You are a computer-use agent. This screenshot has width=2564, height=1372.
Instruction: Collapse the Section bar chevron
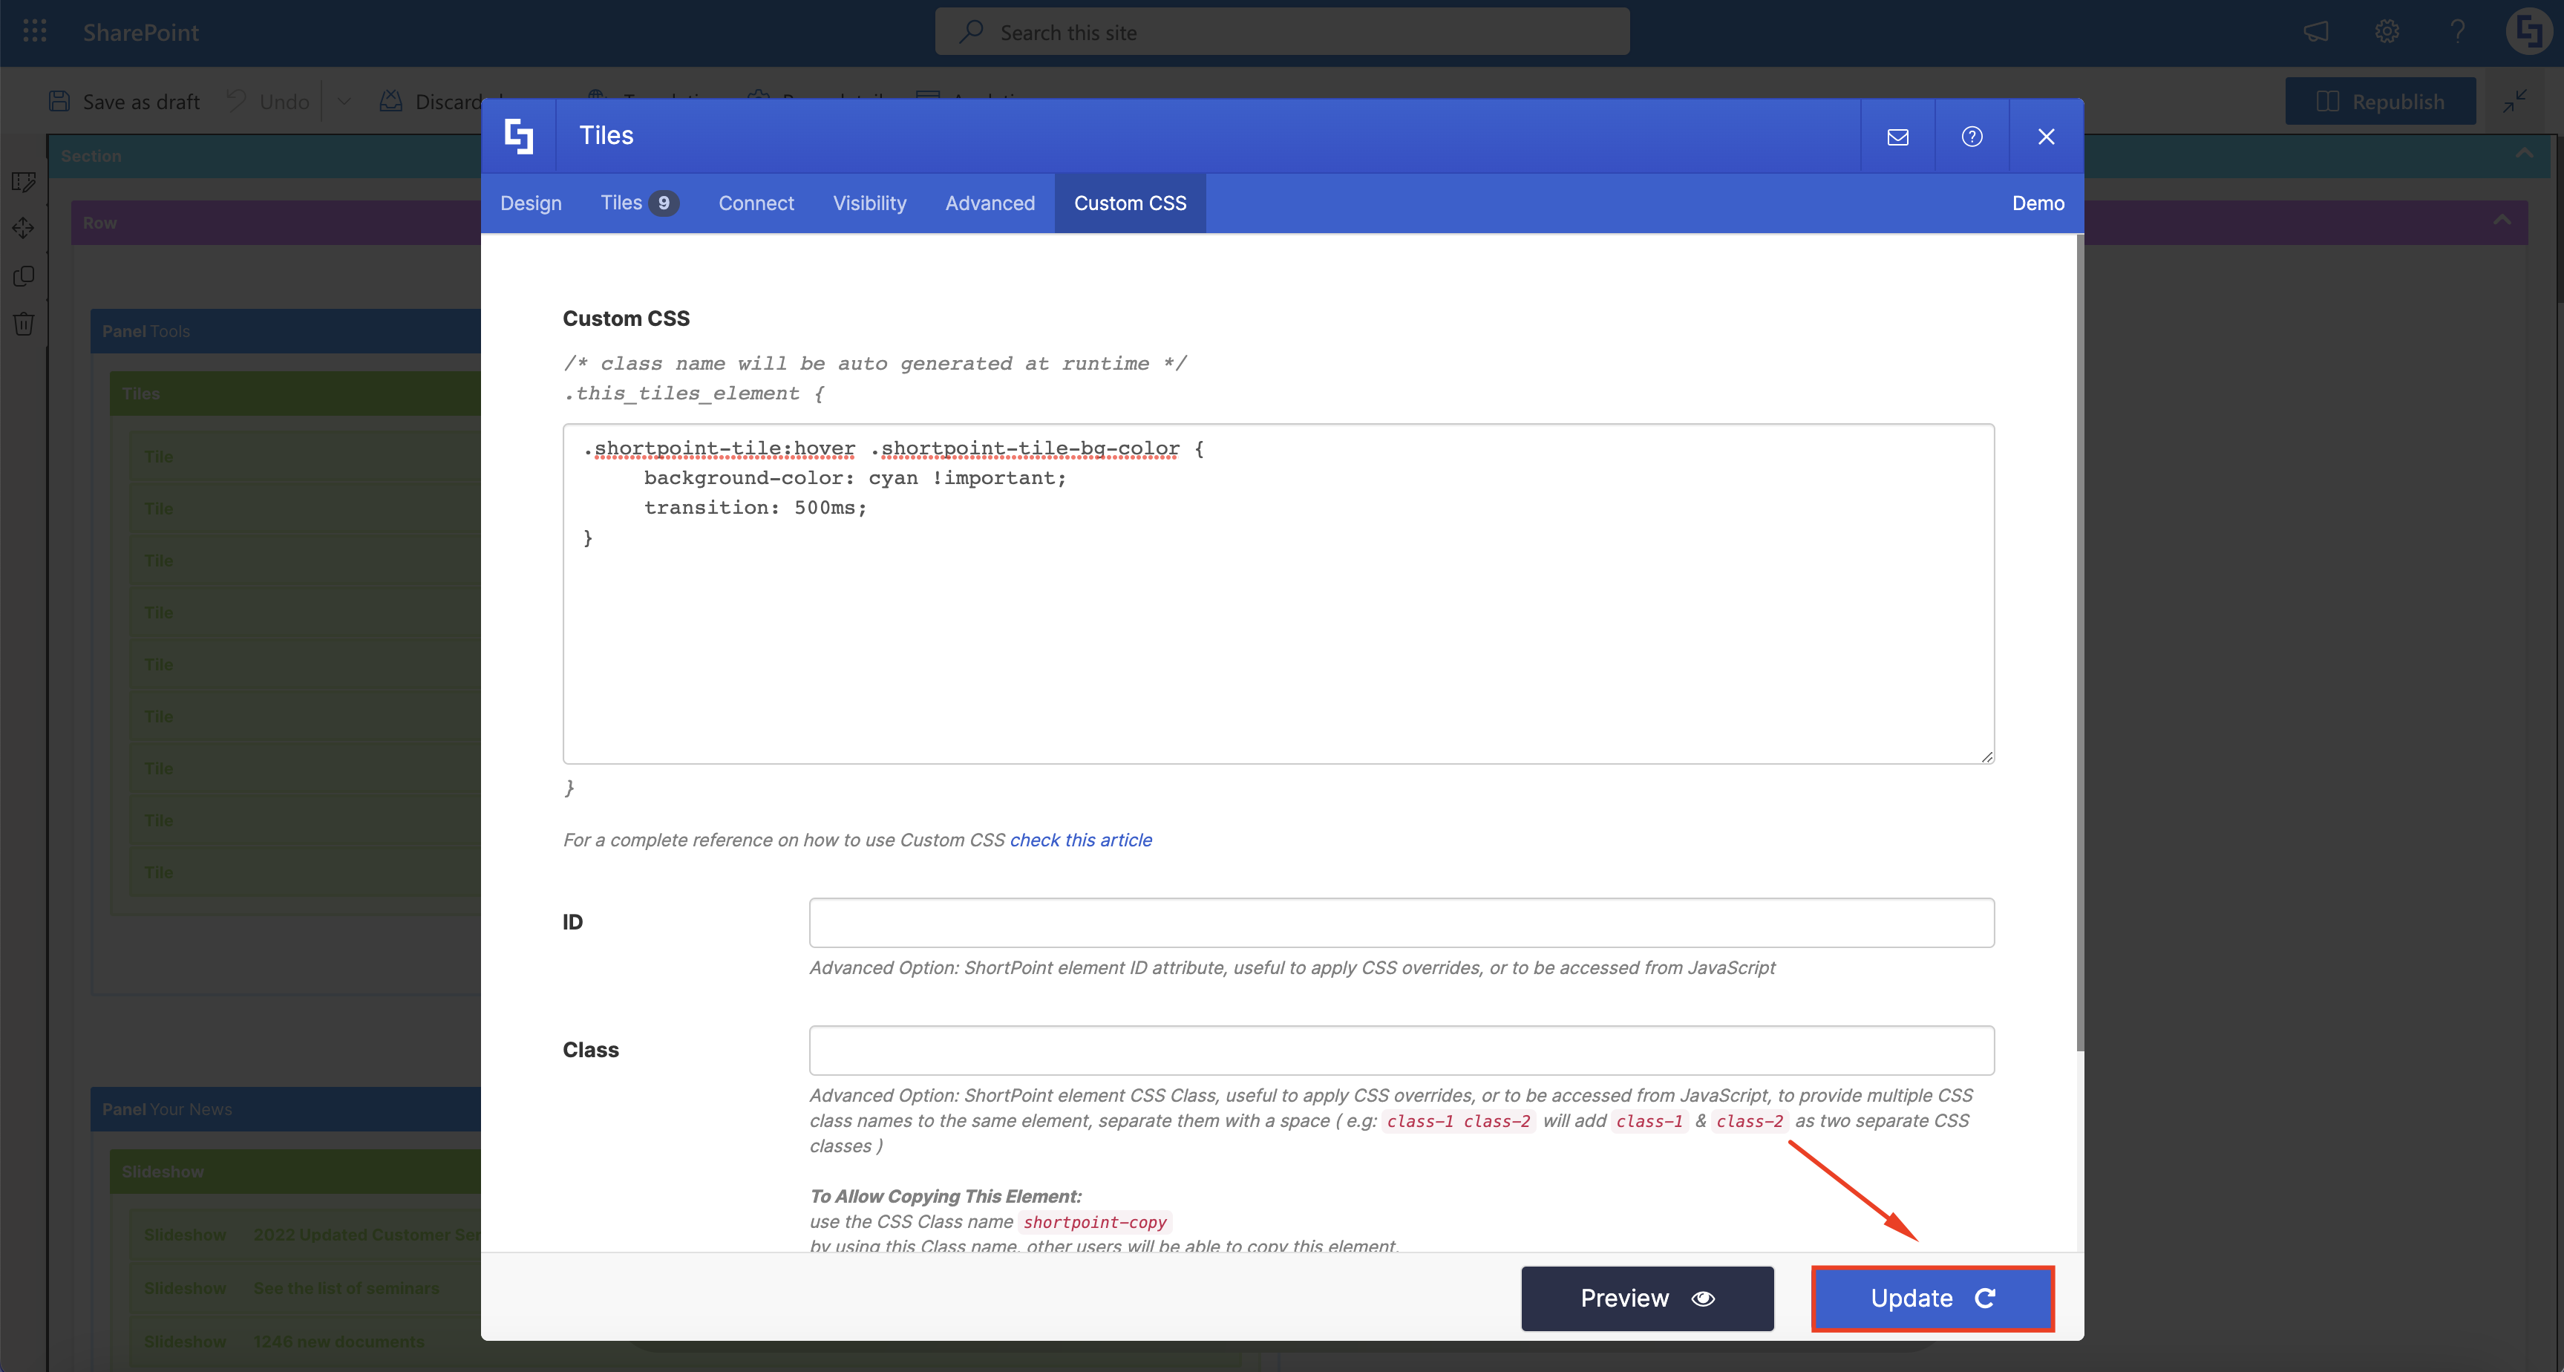coord(2524,154)
